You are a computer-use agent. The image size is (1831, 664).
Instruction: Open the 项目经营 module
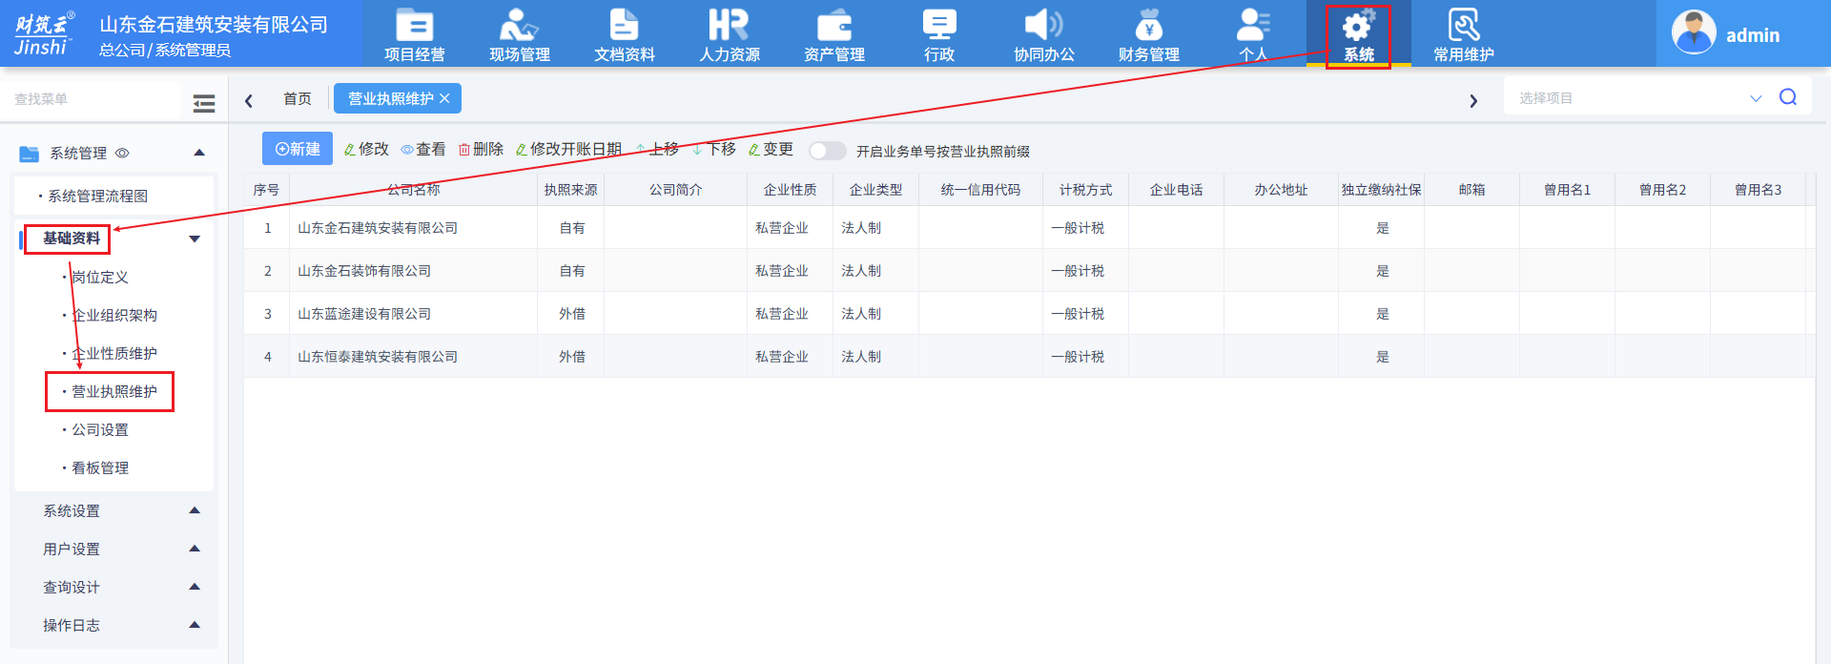coord(414,35)
